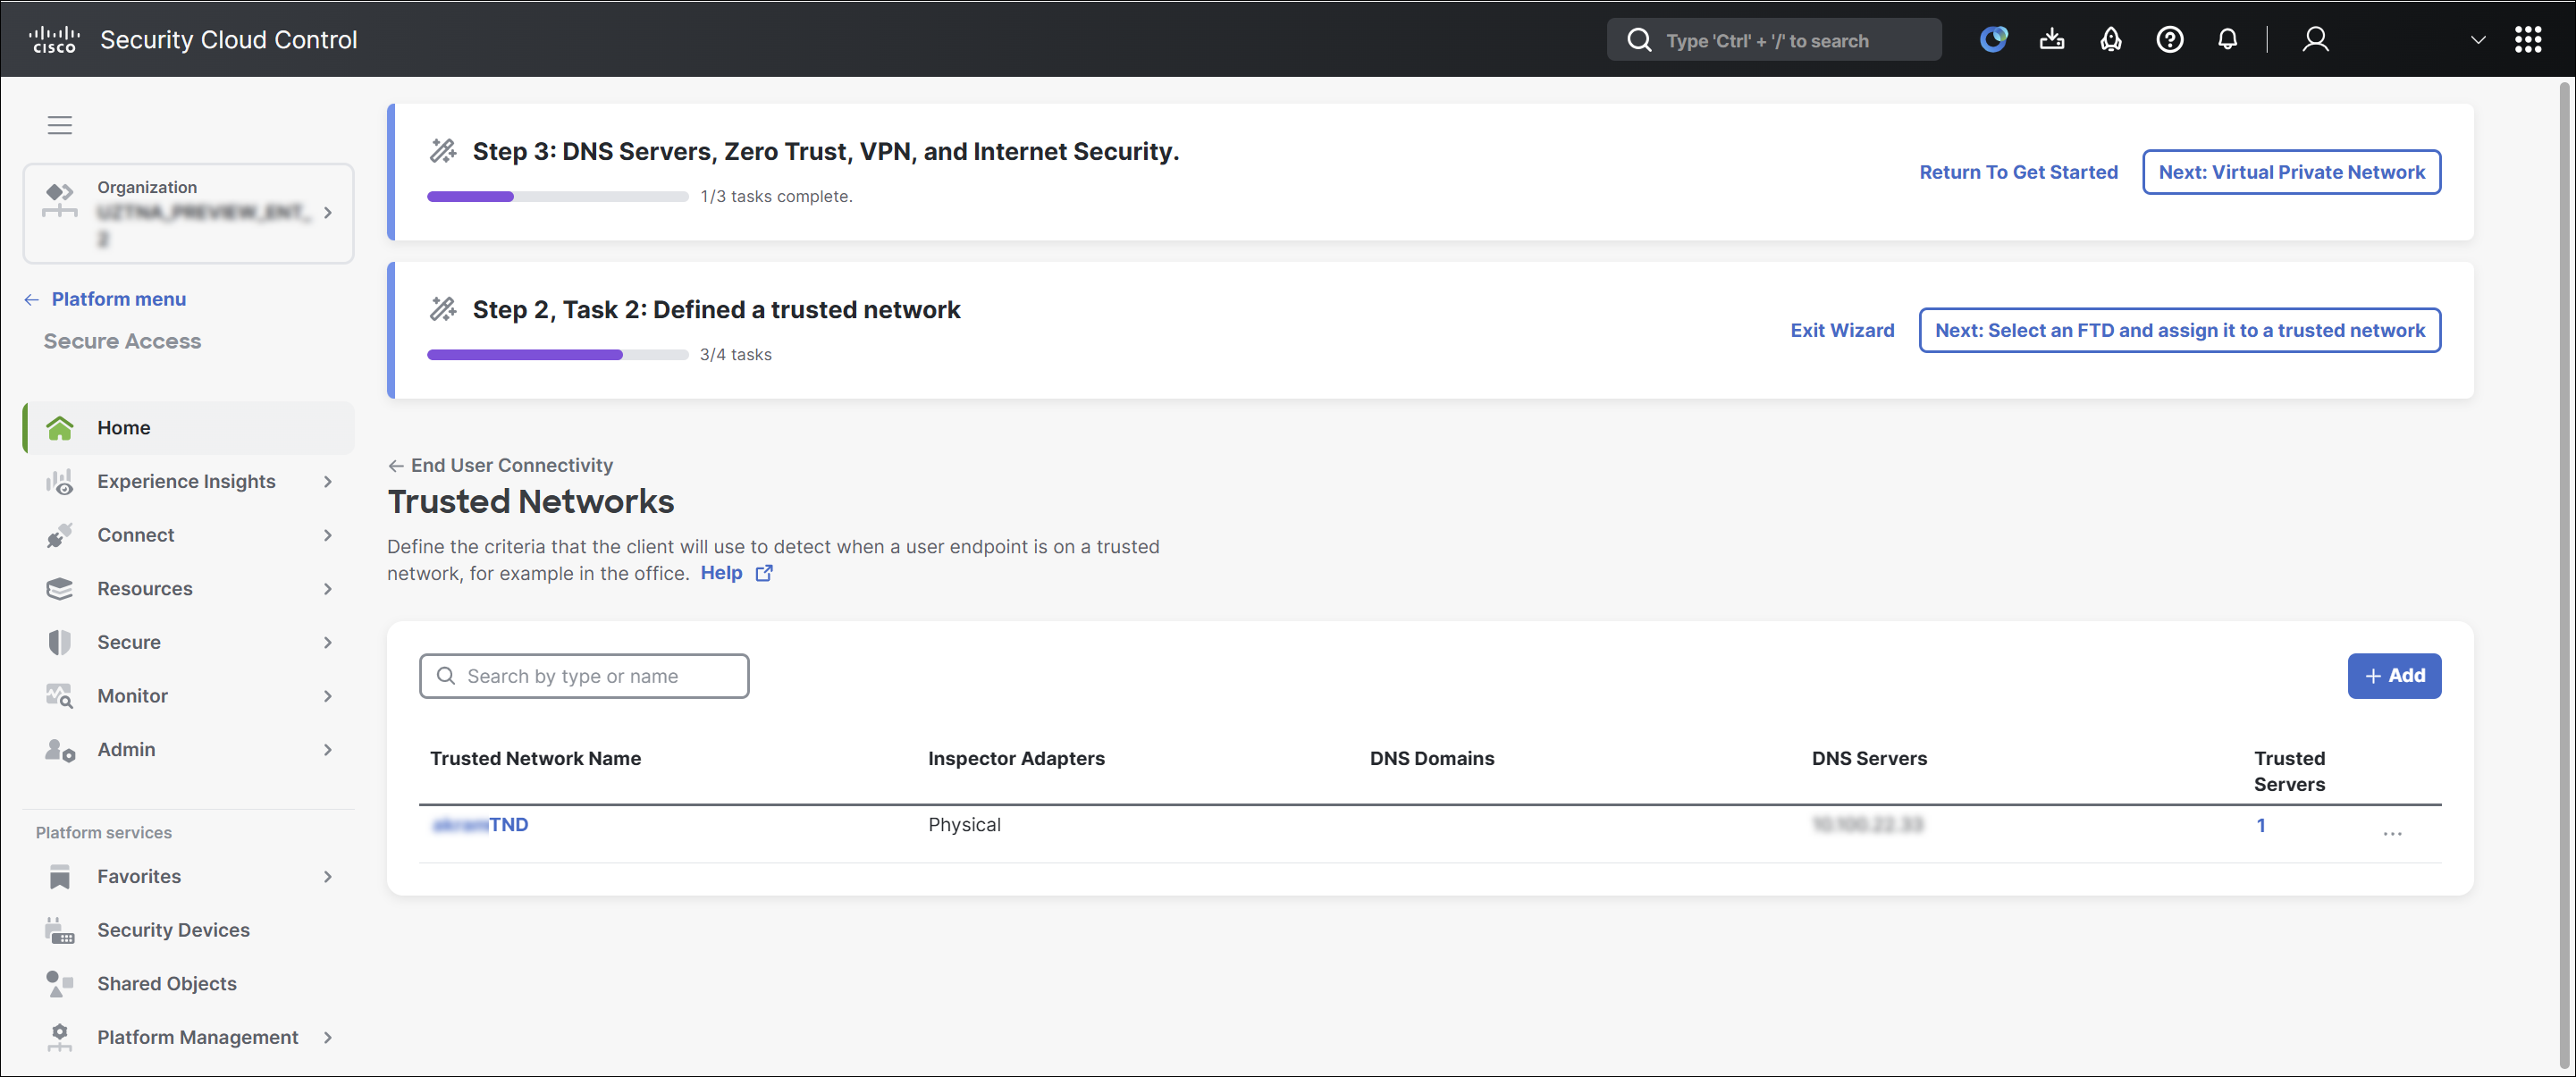Viewport: 2576px width, 1077px height.
Task: Expand the Organization selector chevron
Action: point(327,212)
